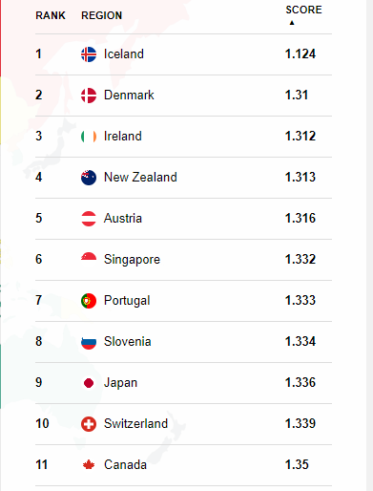Sort table by SCORE column header
373x491 pixels.
[303, 10]
